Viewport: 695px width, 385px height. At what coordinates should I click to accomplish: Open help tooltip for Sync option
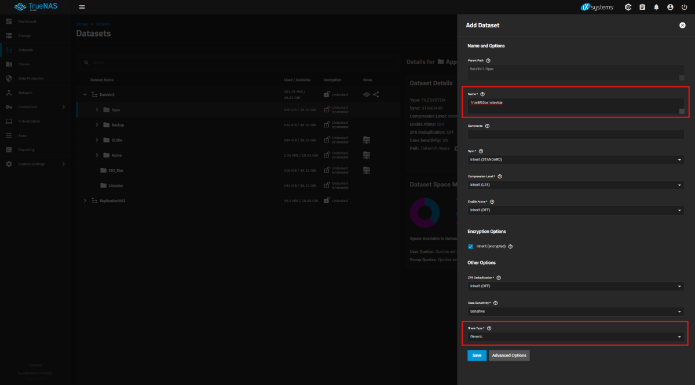click(x=481, y=151)
